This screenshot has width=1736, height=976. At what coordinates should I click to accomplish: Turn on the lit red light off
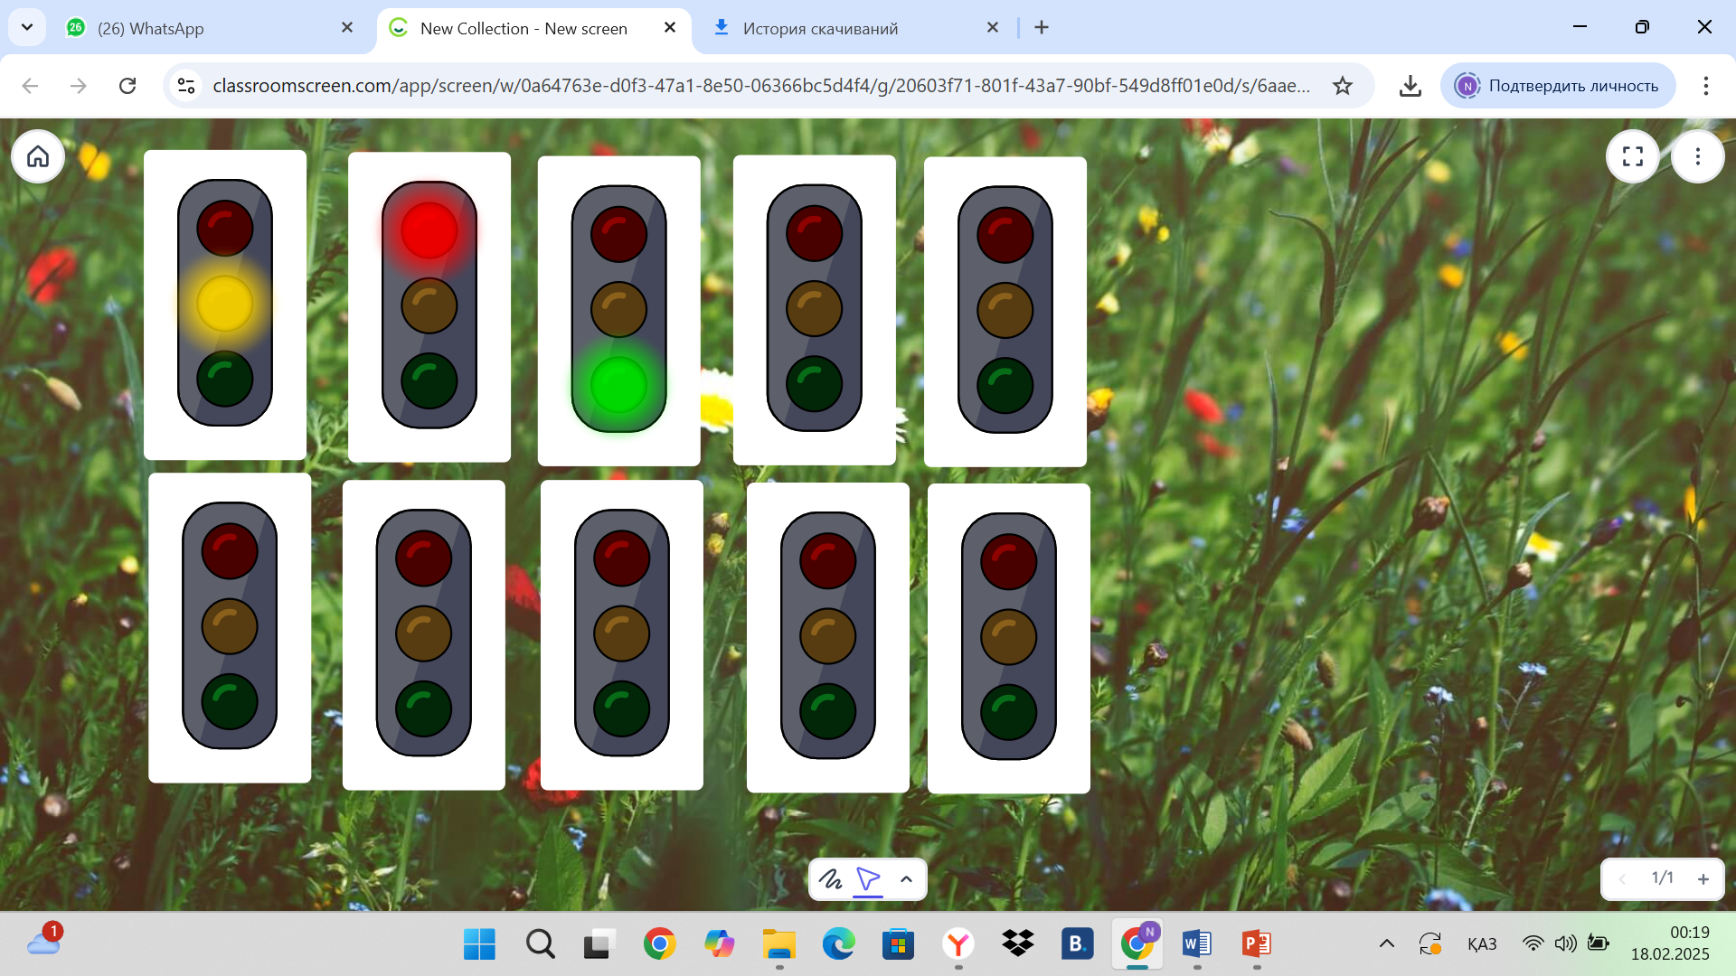(x=429, y=230)
